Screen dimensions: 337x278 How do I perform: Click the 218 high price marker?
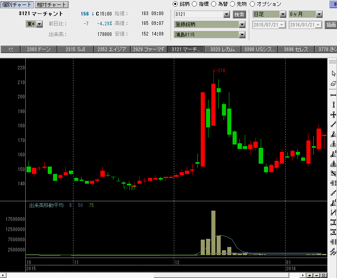[x=219, y=71]
